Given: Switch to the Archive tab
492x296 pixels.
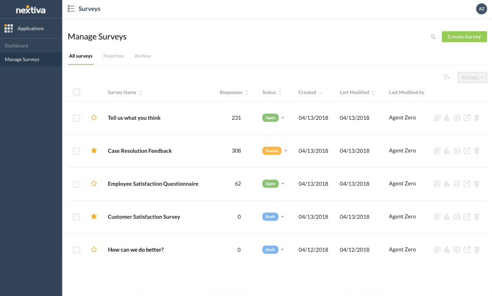Looking at the screenshot, I should [x=143, y=56].
